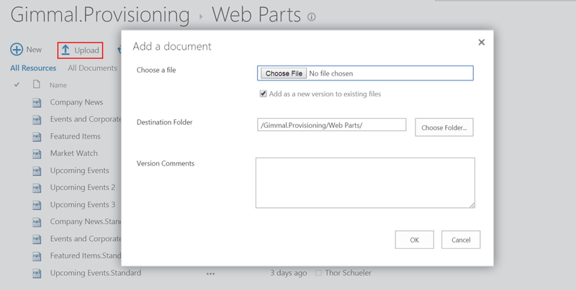Cancel the Add a document dialog
Viewport: 576px width, 290px height.
coord(461,240)
